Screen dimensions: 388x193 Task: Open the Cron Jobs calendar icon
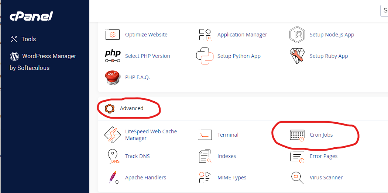pyautogui.click(x=297, y=135)
